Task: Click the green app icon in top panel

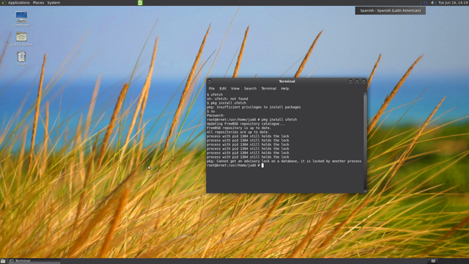Action: [x=140, y=3]
